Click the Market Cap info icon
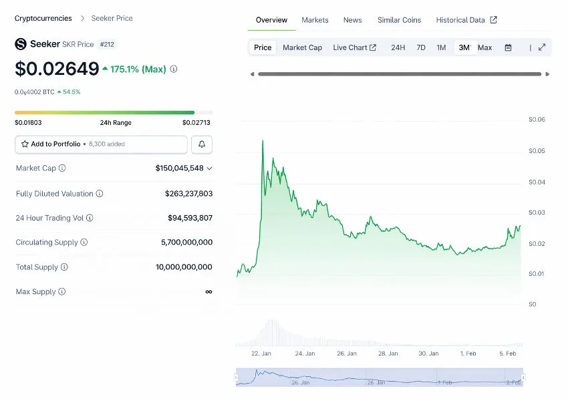568x401 pixels. 62,168
